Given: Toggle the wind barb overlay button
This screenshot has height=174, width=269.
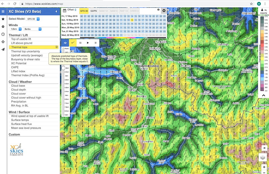Looking at the screenshot, I should [73, 43].
